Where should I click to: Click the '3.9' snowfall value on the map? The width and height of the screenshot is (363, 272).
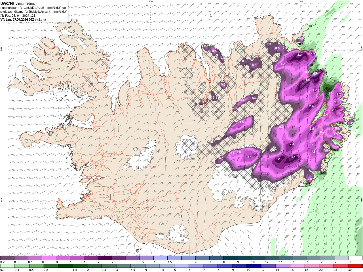307,80
